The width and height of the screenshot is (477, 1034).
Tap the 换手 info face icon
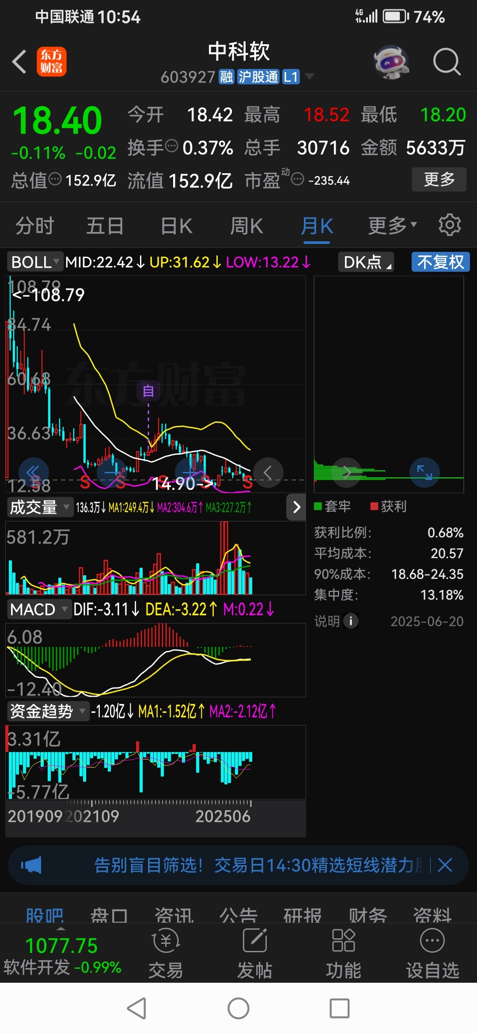tap(171, 145)
